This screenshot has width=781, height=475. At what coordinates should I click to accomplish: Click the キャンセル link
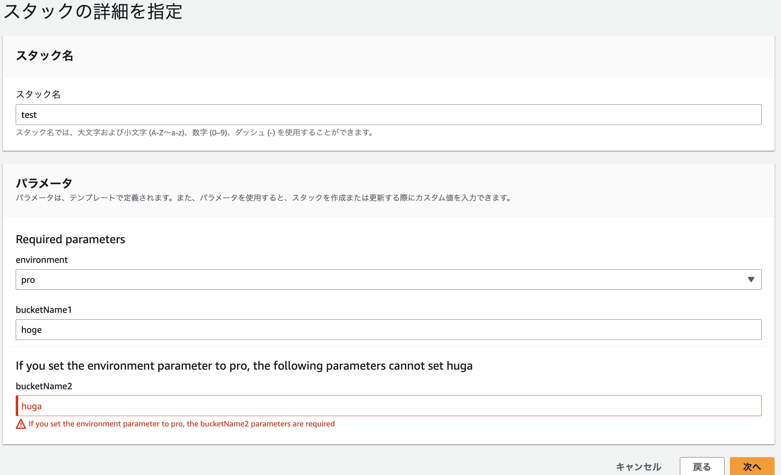pos(638,466)
